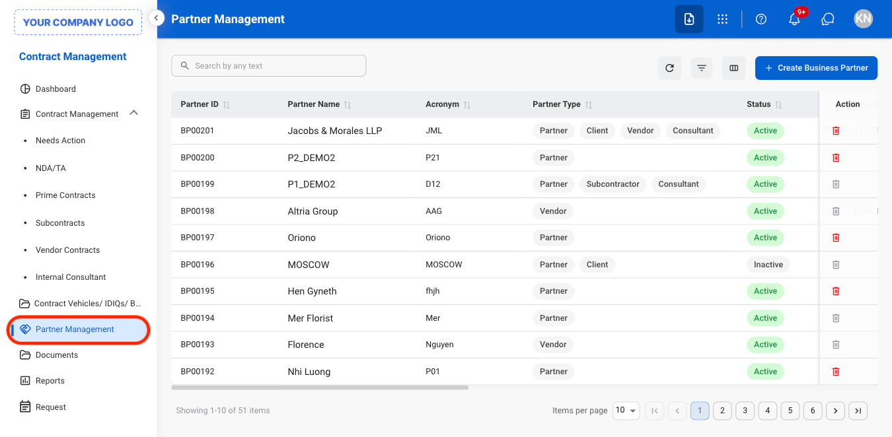Collapse the sidebar with the chevron button

157,18
